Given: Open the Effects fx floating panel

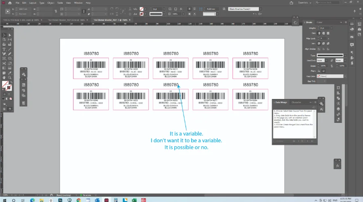Looking at the screenshot, I should 338,166.
